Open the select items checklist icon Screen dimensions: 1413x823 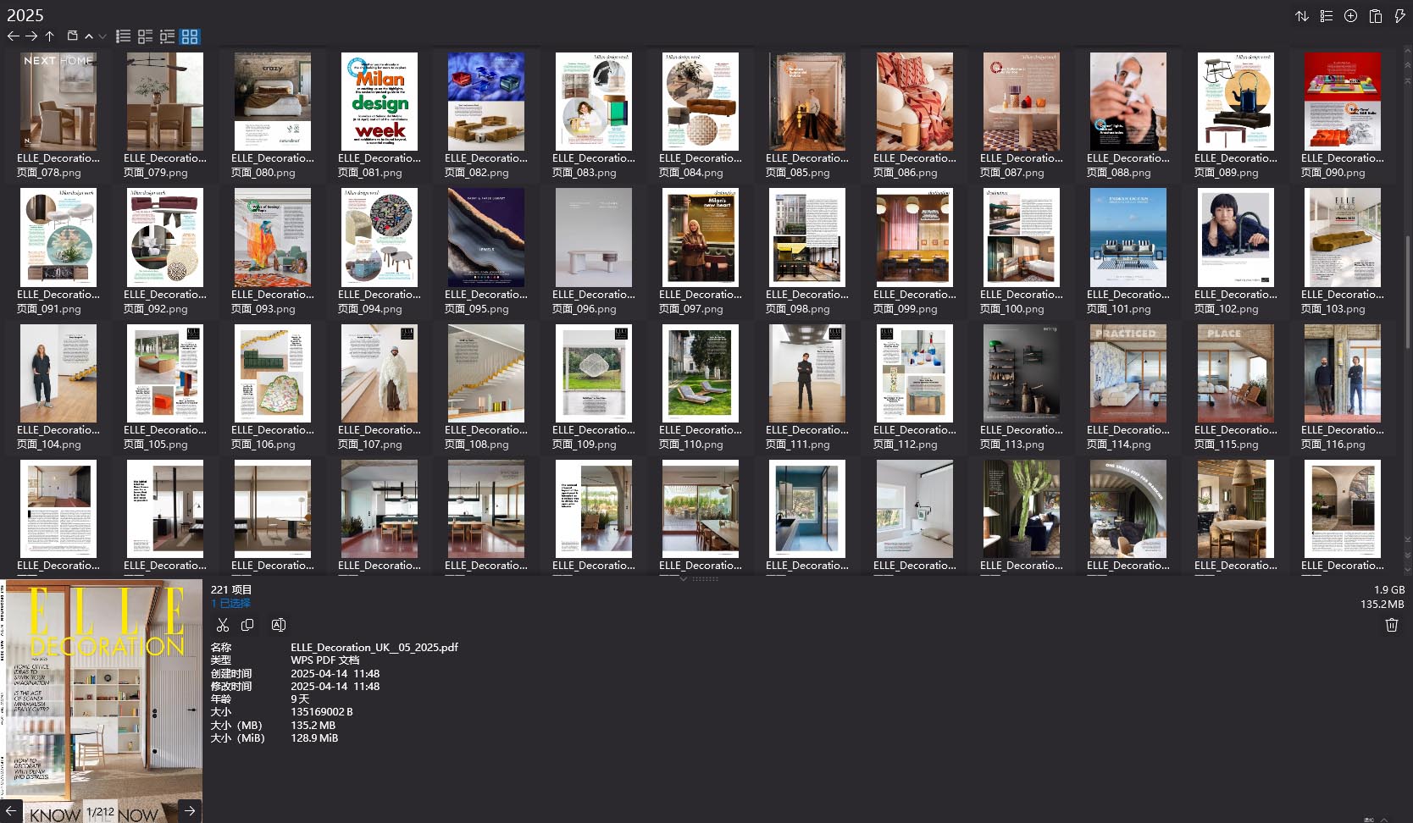[1327, 16]
